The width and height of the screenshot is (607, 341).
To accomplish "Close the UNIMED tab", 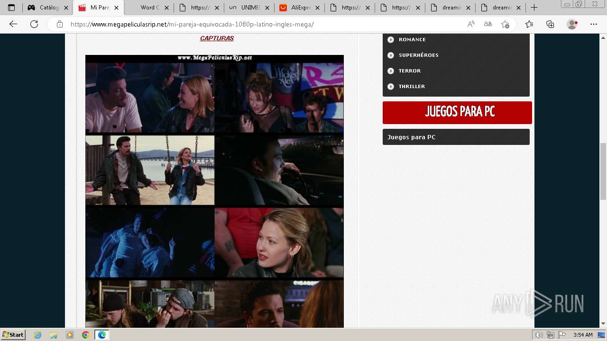I will (267, 8).
